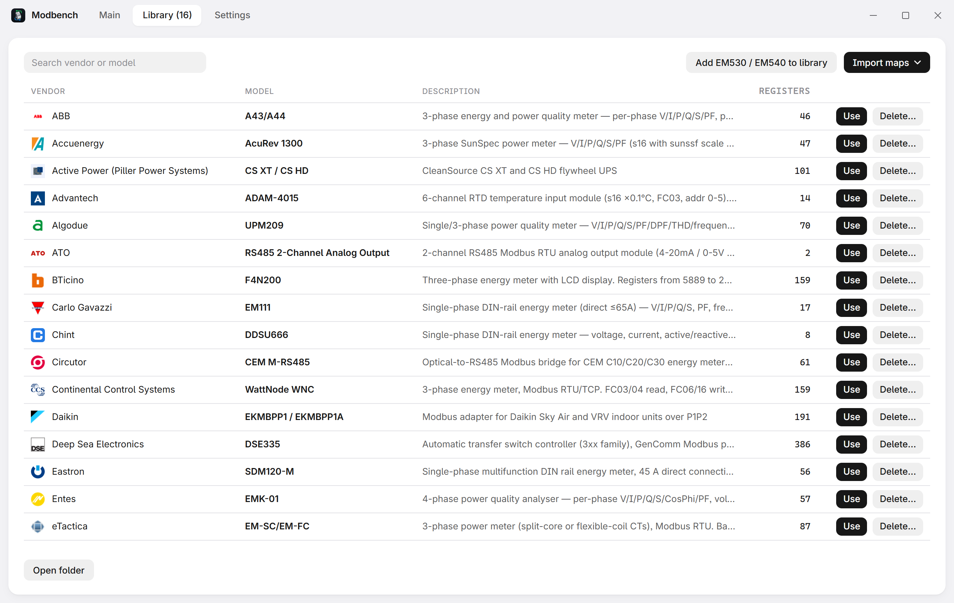This screenshot has width=954, height=603.
Task: Click the 'UPM209' model cell
Action: [264, 225]
